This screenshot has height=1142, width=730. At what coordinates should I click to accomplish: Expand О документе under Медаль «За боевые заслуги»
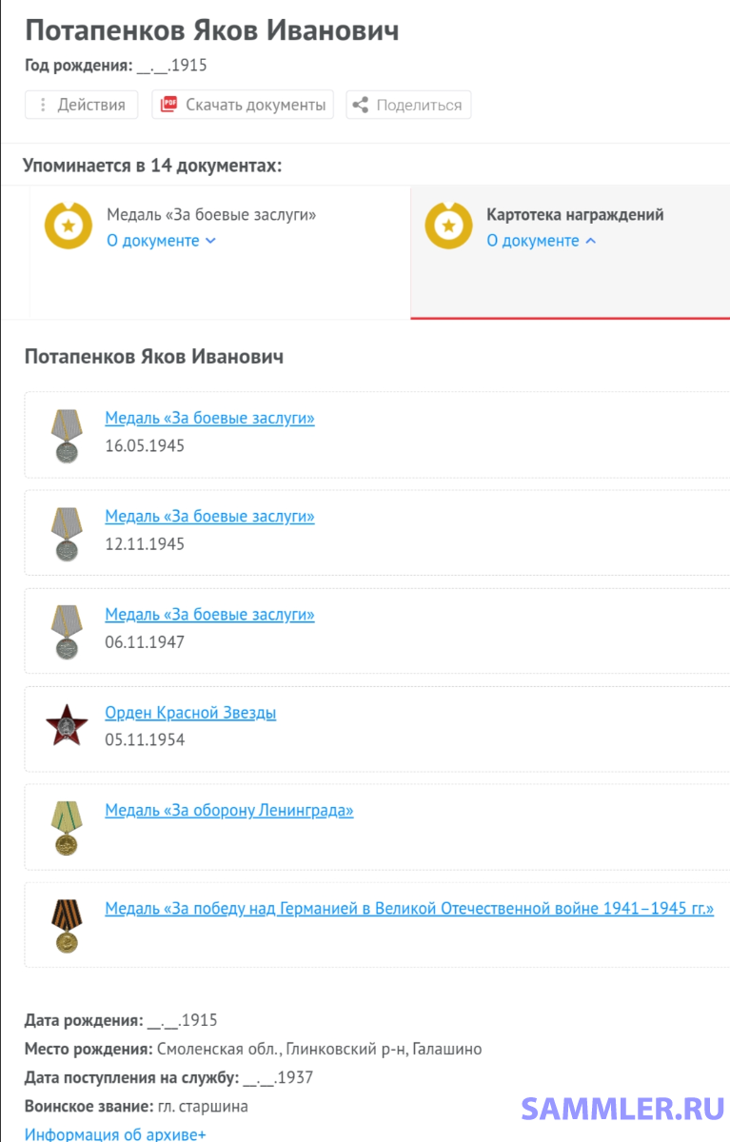click(x=161, y=241)
